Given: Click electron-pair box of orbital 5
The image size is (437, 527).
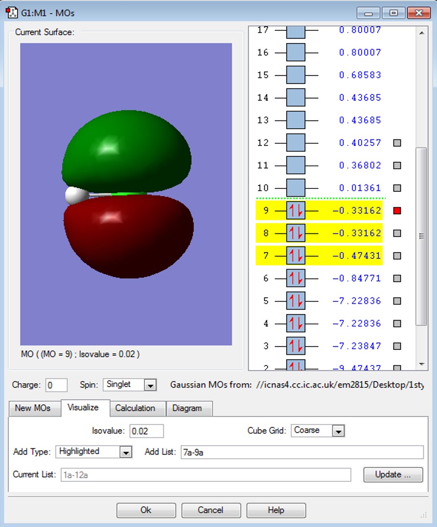Looking at the screenshot, I should coord(296,301).
